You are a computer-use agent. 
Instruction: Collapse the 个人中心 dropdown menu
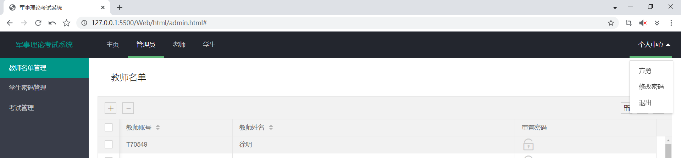pyautogui.click(x=654, y=45)
